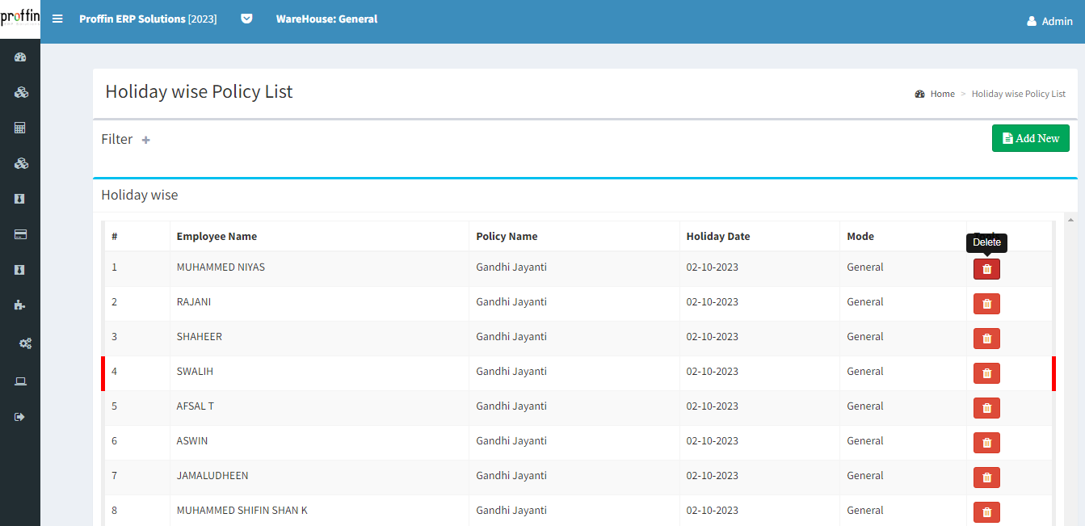Viewport: 1085px width, 526px height.
Task: Go to Home breadcrumb link
Action: coord(942,94)
